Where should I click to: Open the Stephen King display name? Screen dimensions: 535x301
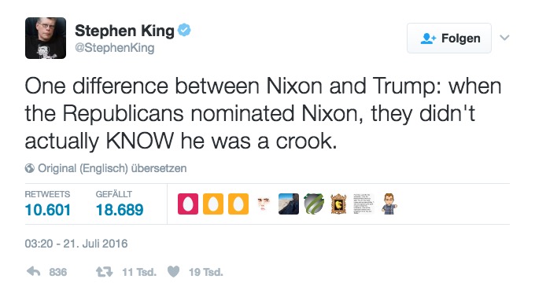click(124, 31)
